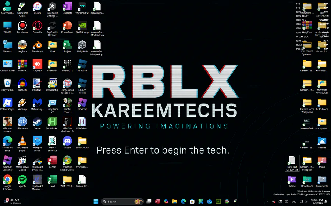The width and height of the screenshot is (331, 206).
Task: Open Media Player Classic shortcut
Action: tap(22, 163)
